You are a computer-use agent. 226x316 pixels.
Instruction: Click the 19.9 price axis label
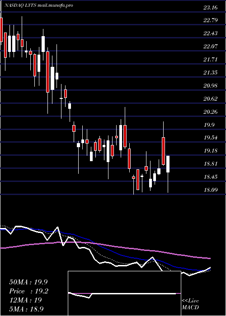click(209, 125)
